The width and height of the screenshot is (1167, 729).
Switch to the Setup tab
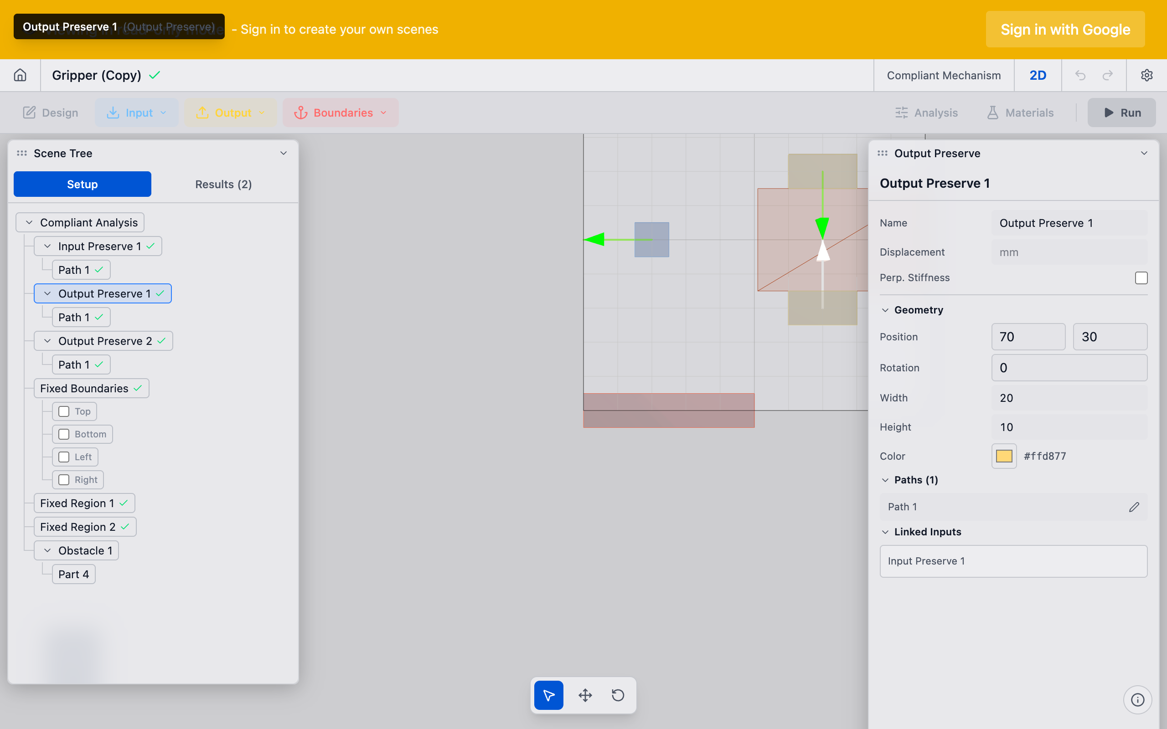pos(83,184)
